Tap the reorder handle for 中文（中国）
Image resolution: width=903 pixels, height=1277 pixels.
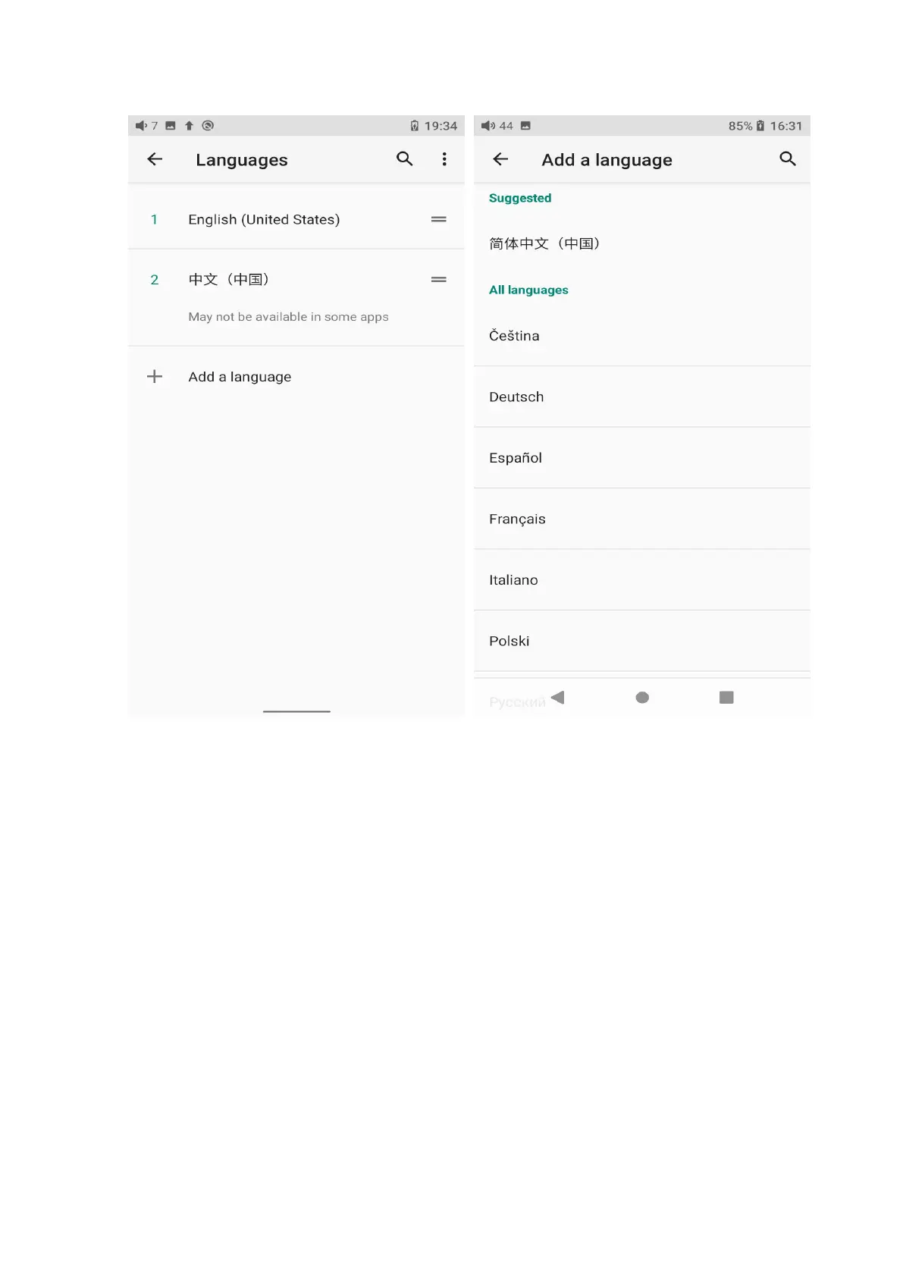[x=438, y=280]
